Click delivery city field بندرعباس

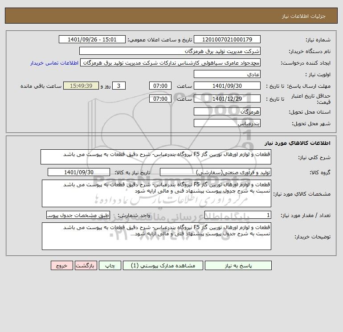pyautogui.click(x=227, y=123)
